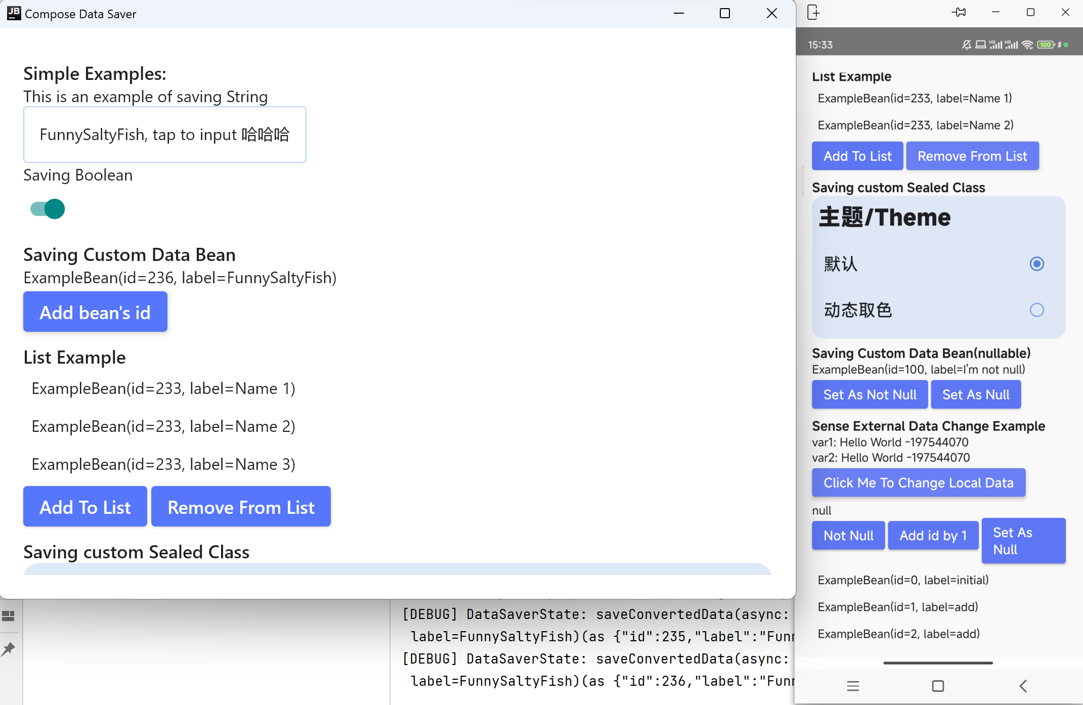Click the pin window icon in mirror toolbar
1083x705 pixels.
tap(959, 13)
